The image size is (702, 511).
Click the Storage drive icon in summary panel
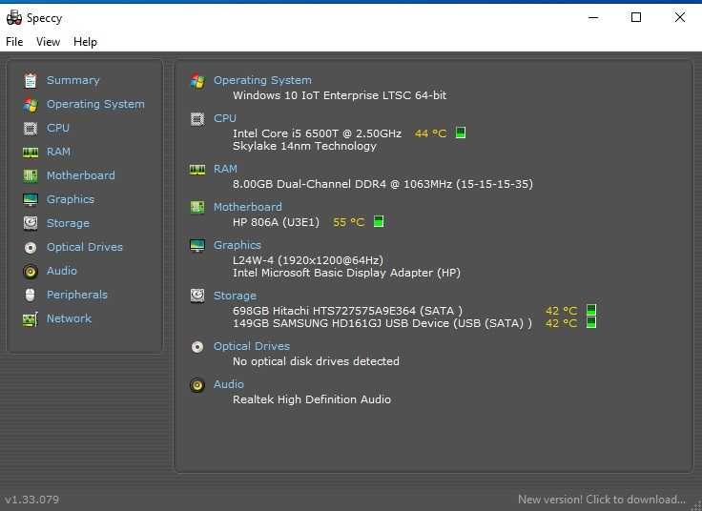pyautogui.click(x=197, y=296)
